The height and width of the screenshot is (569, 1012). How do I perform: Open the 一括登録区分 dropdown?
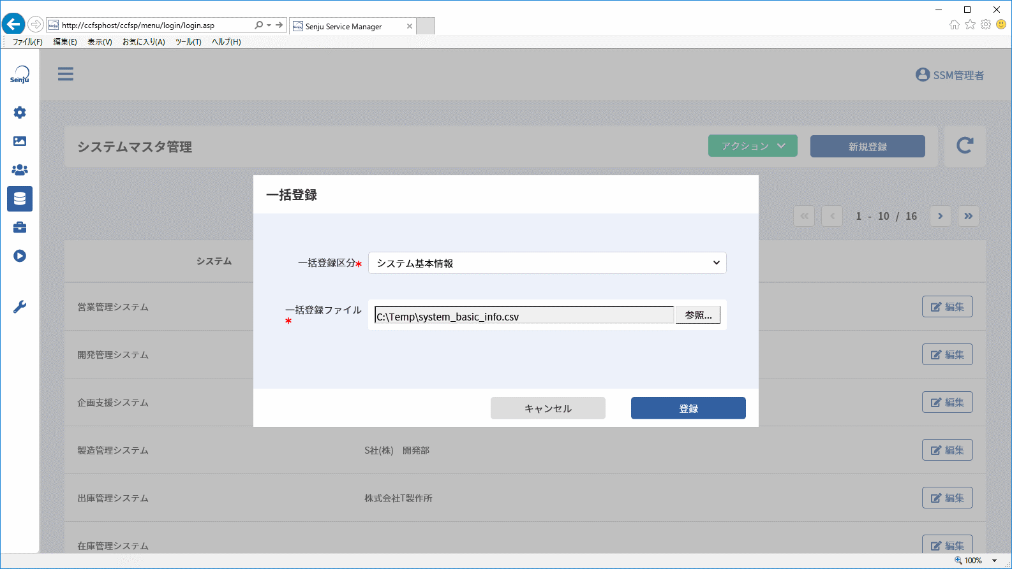(x=547, y=263)
